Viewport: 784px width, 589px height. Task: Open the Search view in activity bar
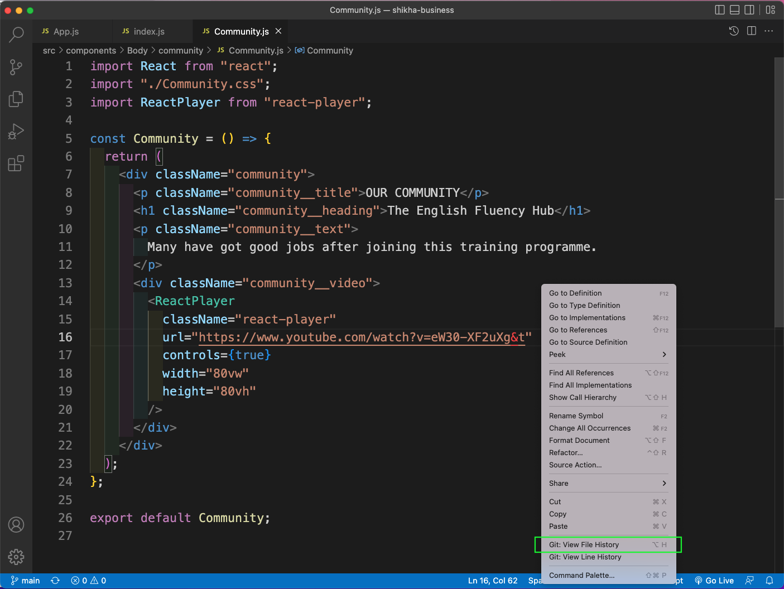click(16, 35)
